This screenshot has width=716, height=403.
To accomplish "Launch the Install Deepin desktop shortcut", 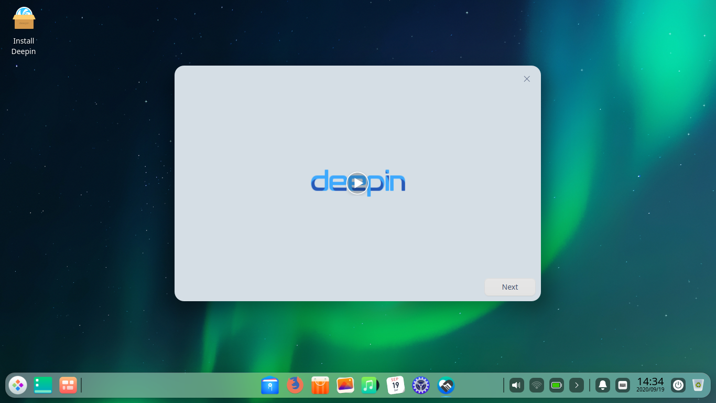I will click(23, 18).
